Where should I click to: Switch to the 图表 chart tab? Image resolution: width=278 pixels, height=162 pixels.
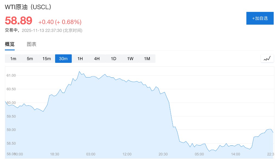[31, 44]
